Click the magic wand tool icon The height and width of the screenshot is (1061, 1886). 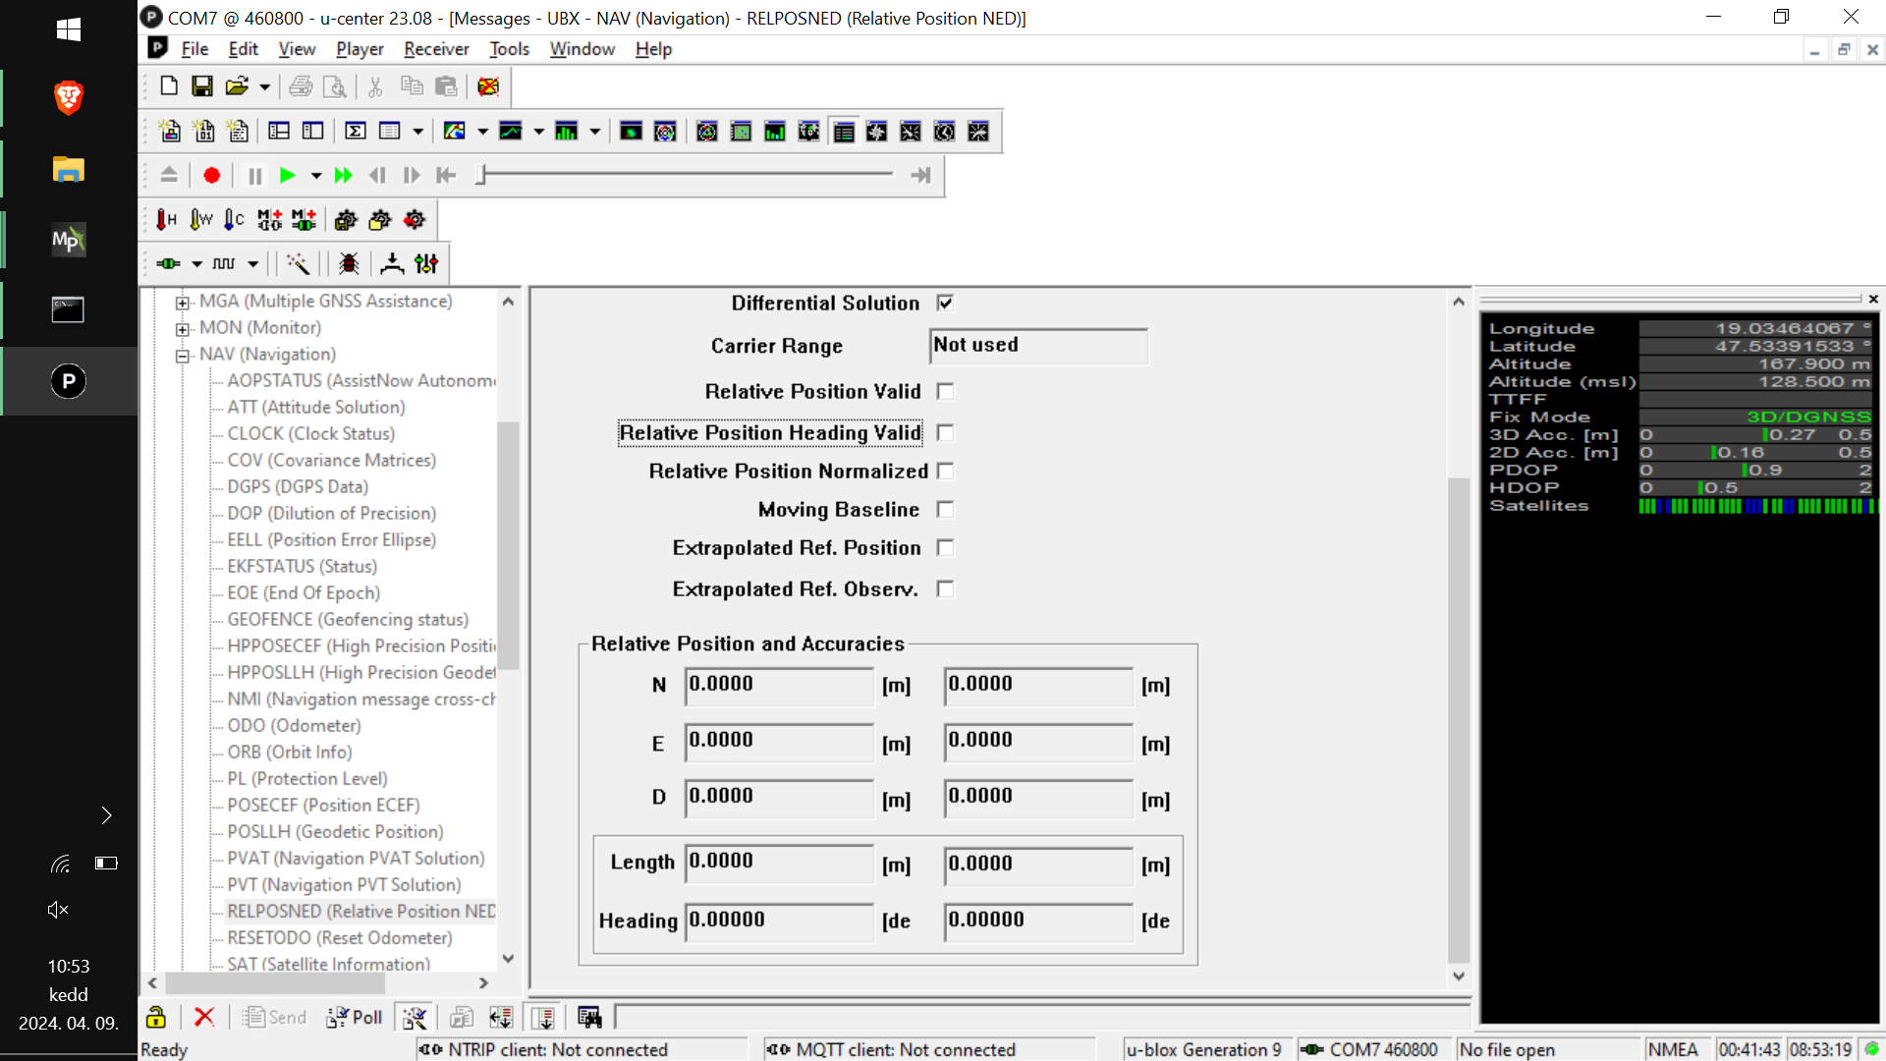(x=298, y=263)
